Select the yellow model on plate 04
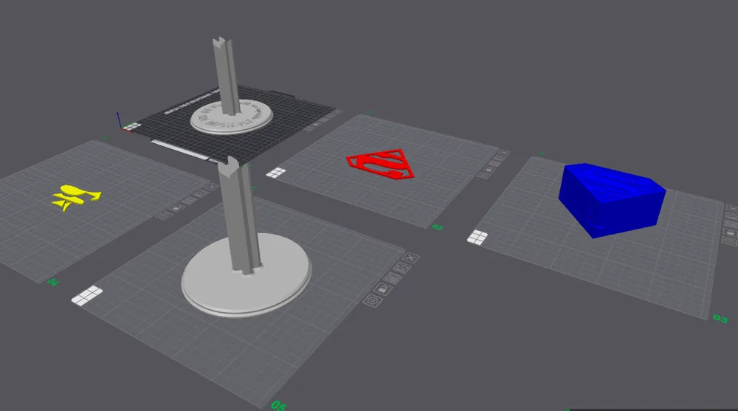The image size is (738, 411). [x=75, y=196]
